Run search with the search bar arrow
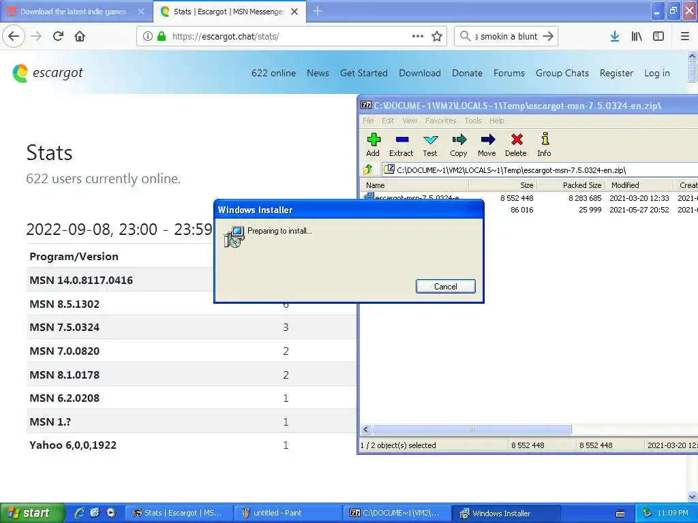The width and height of the screenshot is (698, 523). pos(548,36)
